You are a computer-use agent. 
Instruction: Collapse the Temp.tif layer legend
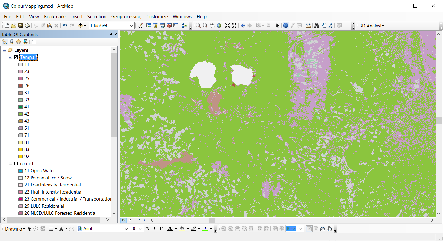coord(11,57)
